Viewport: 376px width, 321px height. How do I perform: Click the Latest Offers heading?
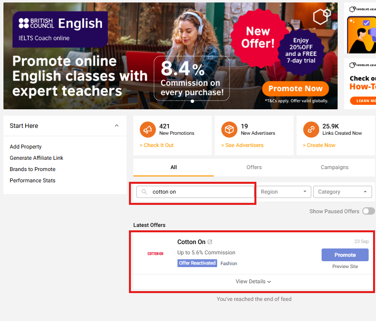[x=150, y=225]
